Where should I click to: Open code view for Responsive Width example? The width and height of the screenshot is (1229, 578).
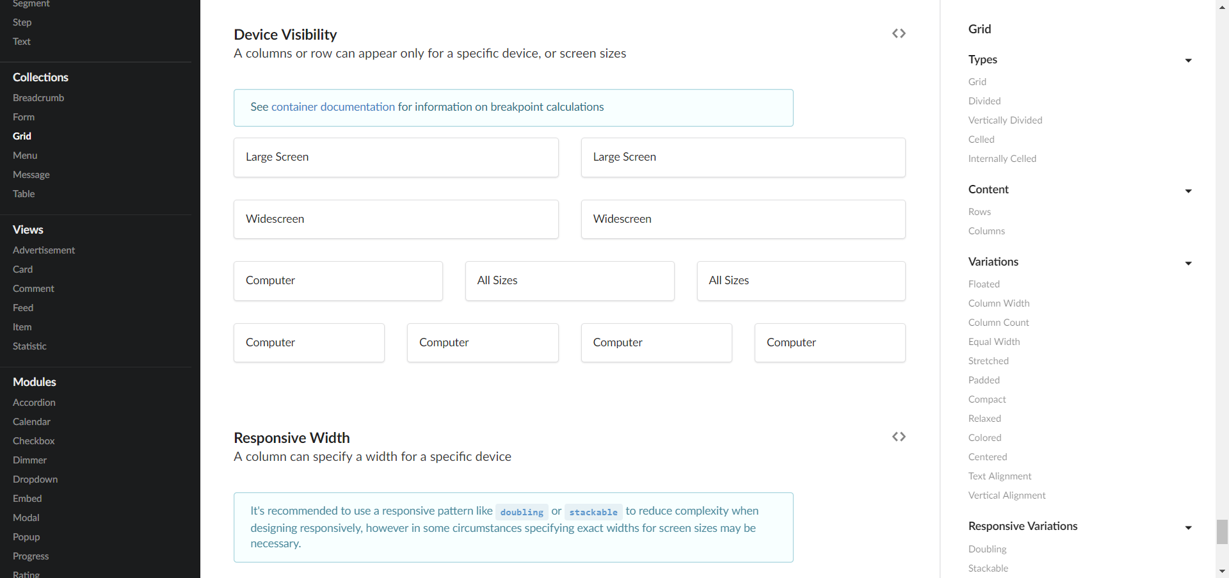pos(899,436)
